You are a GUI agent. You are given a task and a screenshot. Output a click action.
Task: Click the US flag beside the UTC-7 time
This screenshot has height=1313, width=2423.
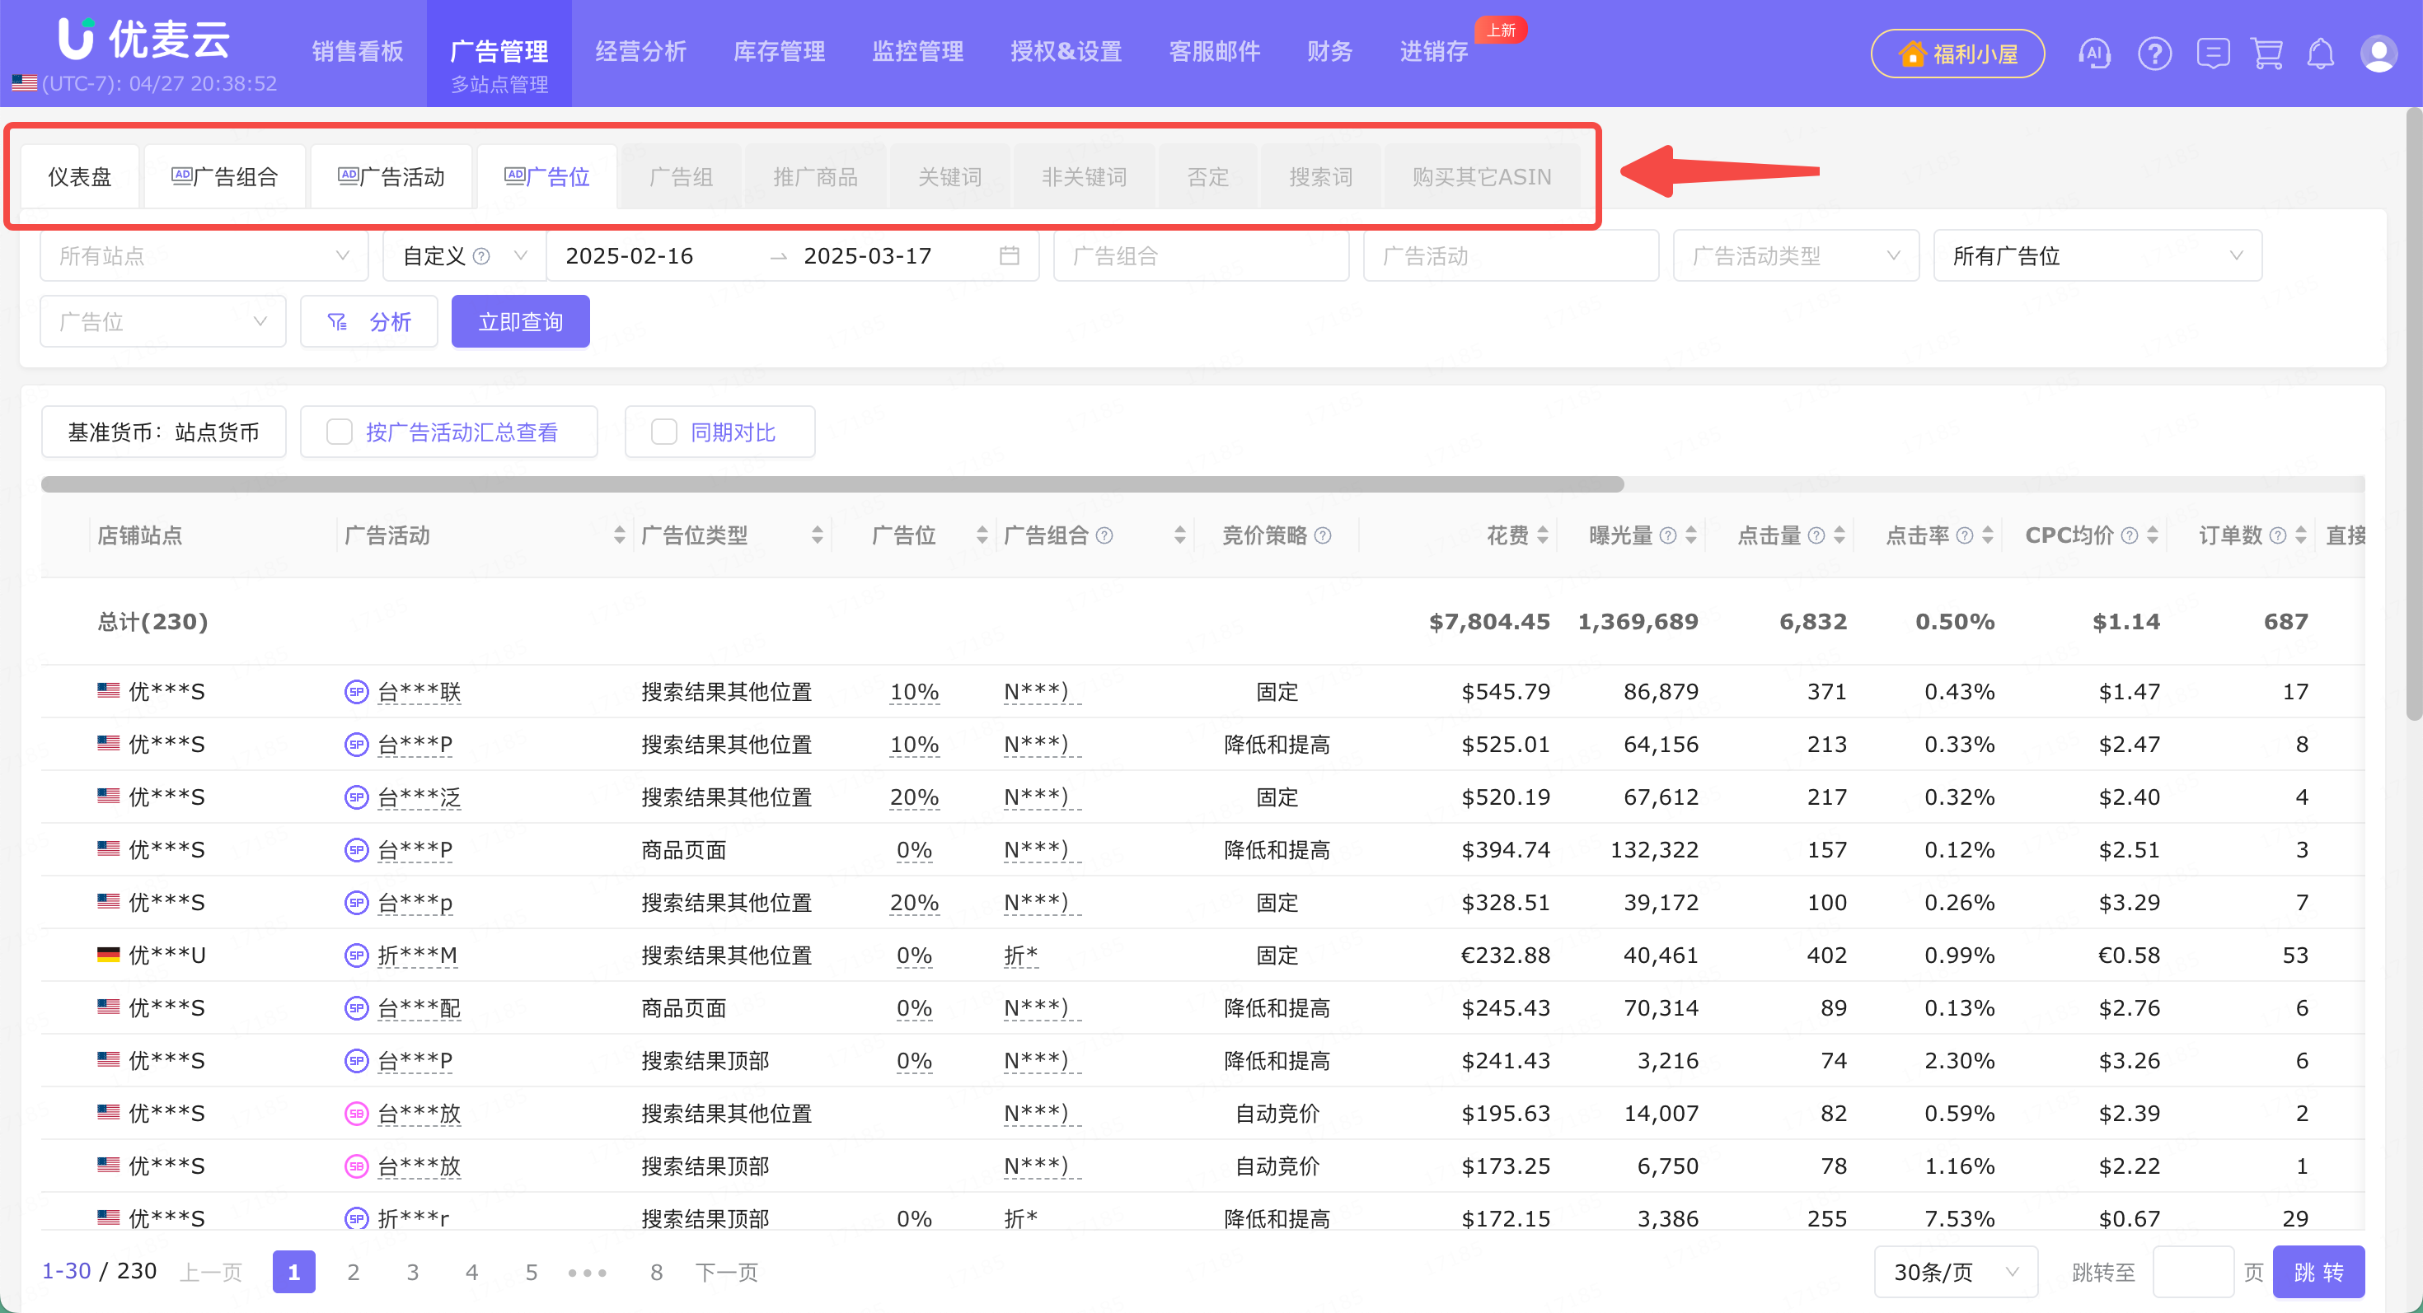point(25,82)
